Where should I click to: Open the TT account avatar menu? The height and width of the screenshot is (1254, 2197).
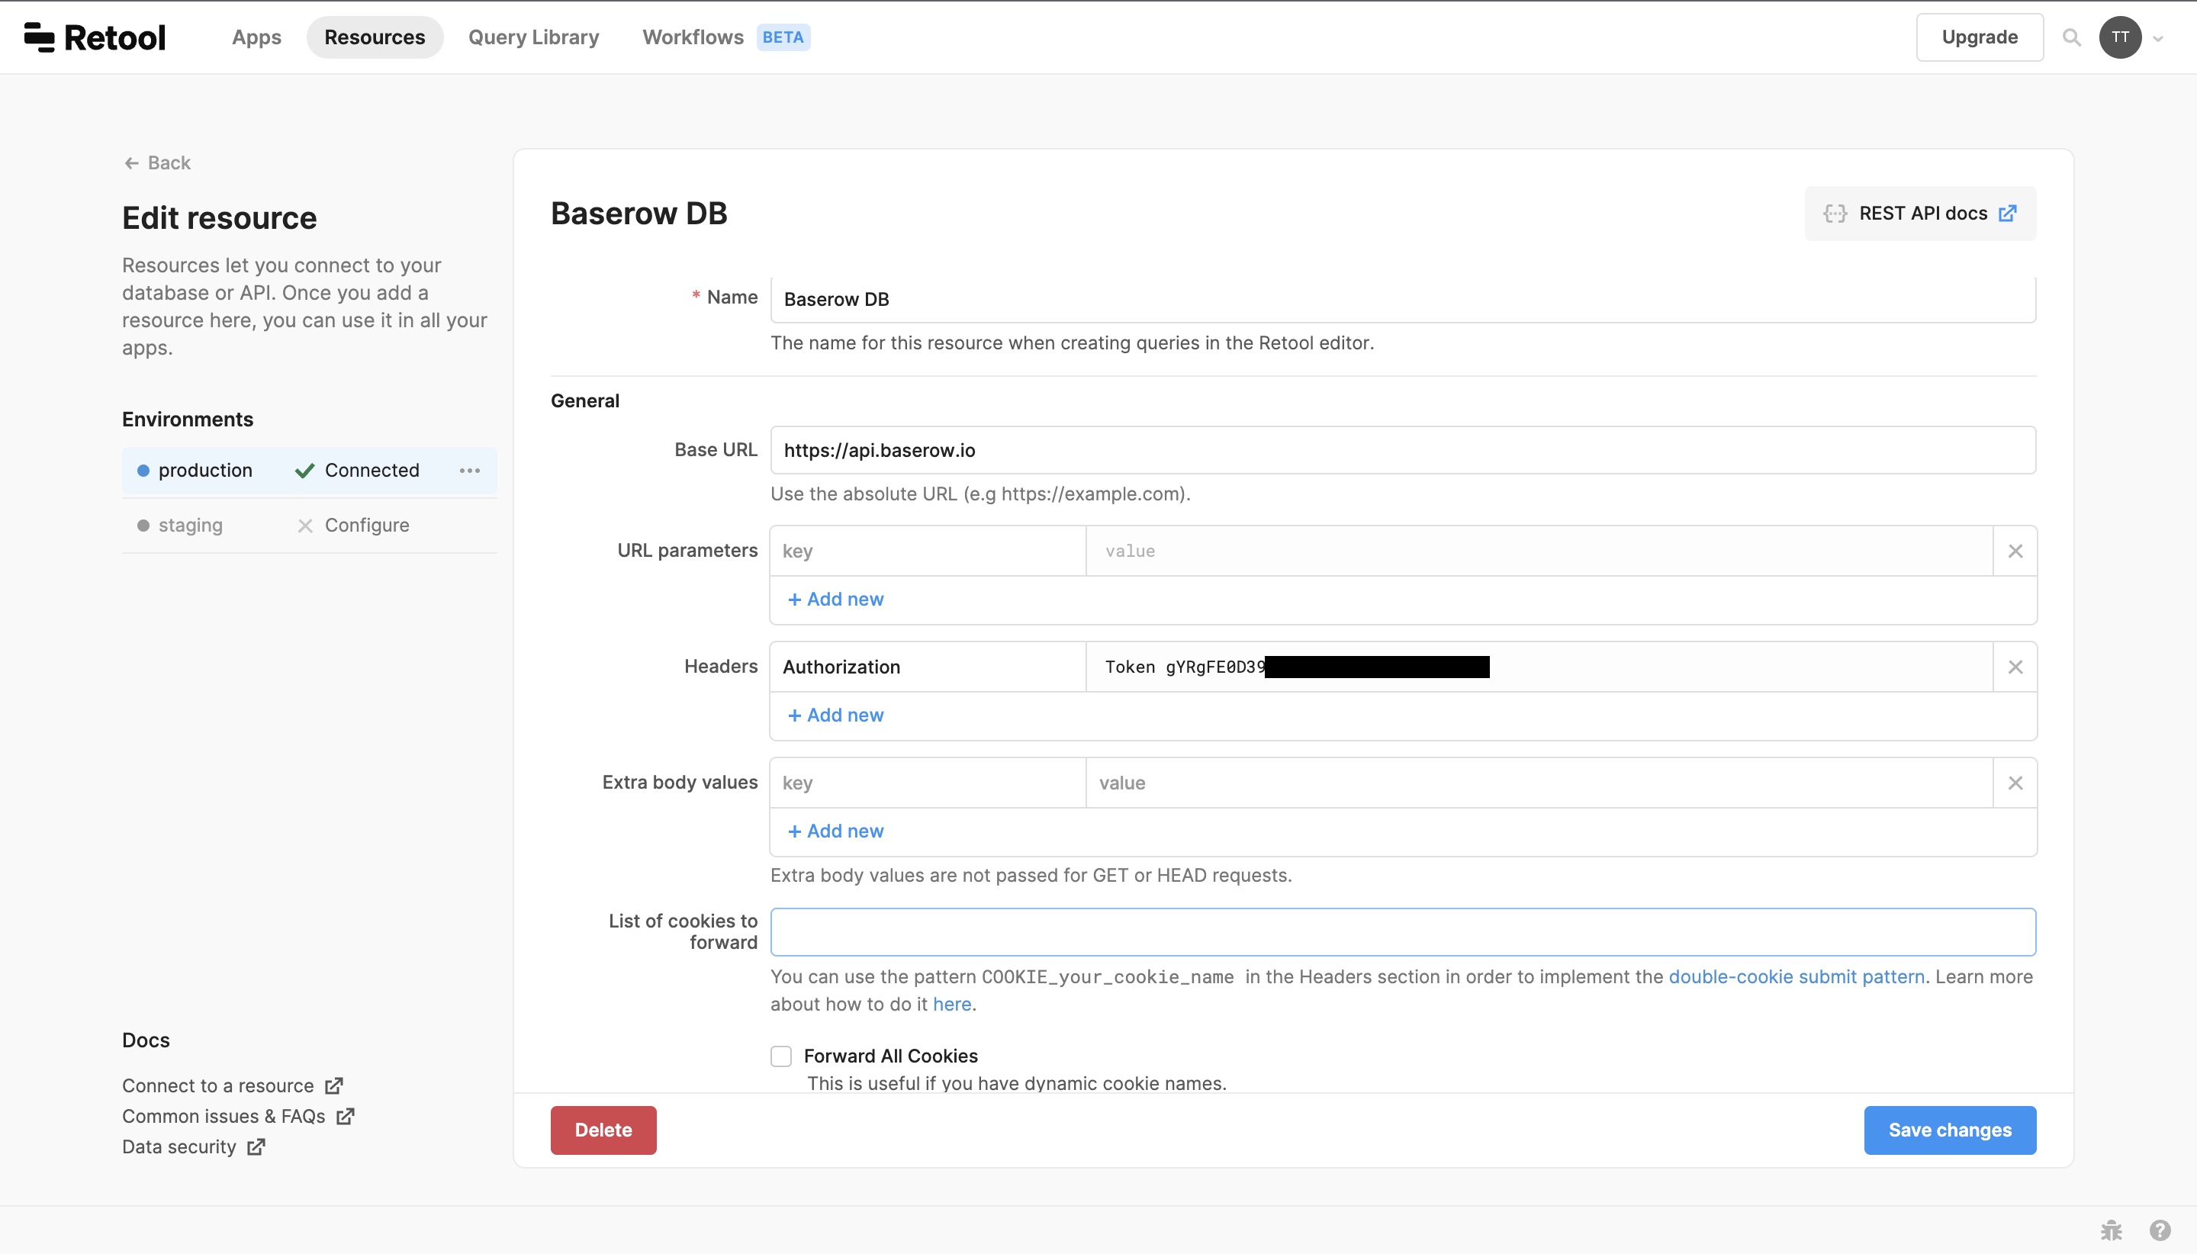[x=2121, y=37]
